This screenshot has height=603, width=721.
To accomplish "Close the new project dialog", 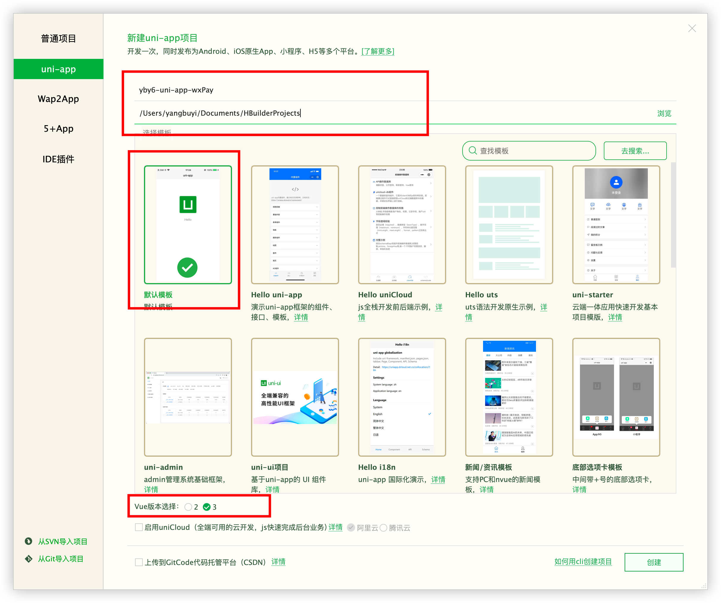I will coord(692,29).
